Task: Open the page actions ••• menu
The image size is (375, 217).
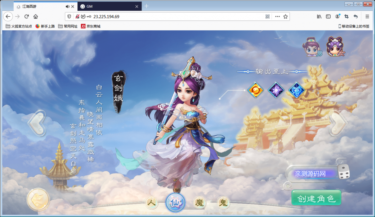Action: [277, 17]
